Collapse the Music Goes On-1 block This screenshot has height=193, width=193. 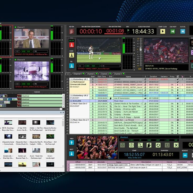click(x=71, y=104)
